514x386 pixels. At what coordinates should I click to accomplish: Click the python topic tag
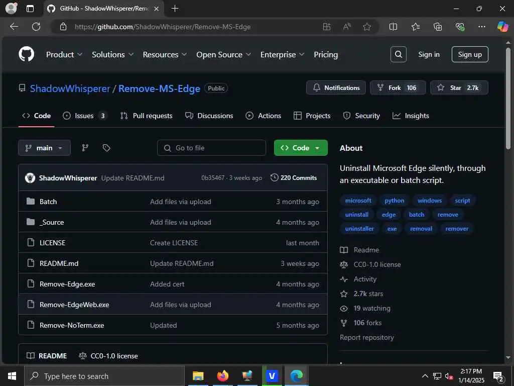[395, 200]
